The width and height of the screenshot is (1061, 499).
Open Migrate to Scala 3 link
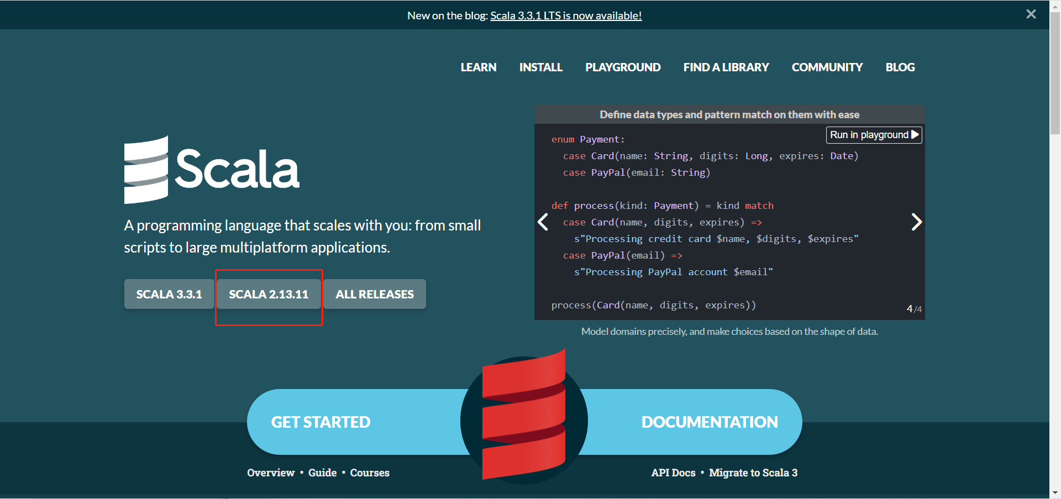point(753,473)
